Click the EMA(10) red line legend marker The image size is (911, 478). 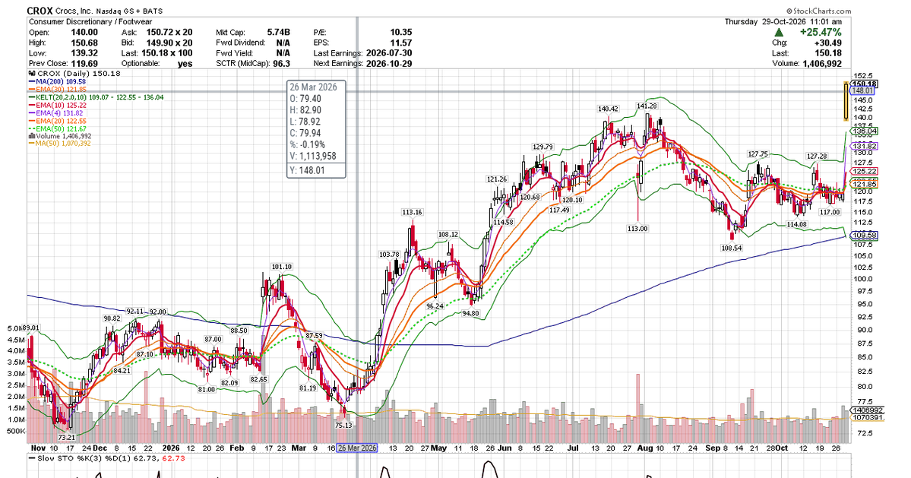pos(32,105)
